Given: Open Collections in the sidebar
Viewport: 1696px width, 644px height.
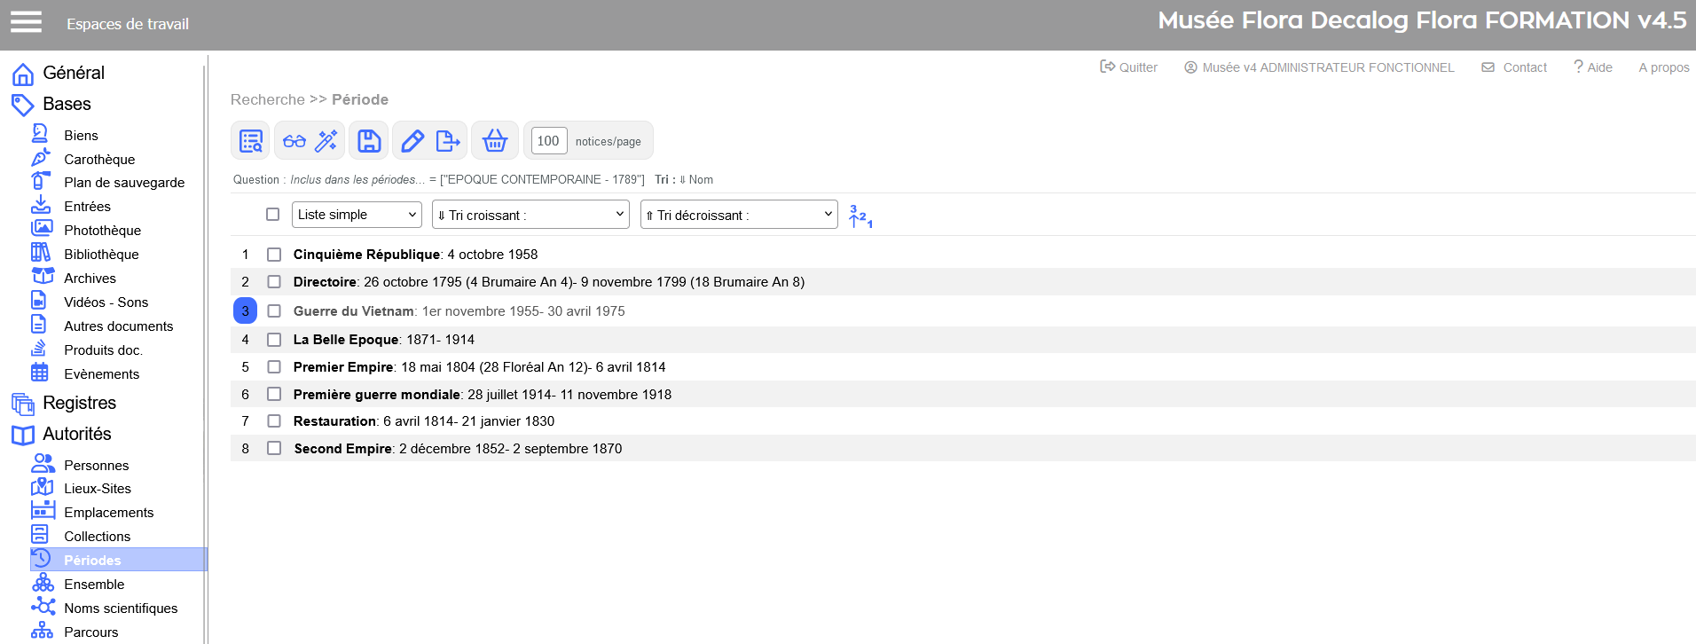Looking at the screenshot, I should tap(97, 537).
